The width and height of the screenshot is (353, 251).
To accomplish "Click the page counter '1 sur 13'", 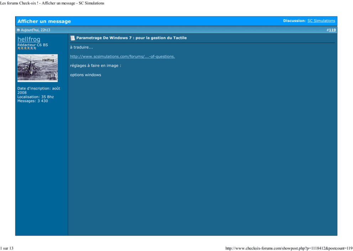I will tap(7, 248).
